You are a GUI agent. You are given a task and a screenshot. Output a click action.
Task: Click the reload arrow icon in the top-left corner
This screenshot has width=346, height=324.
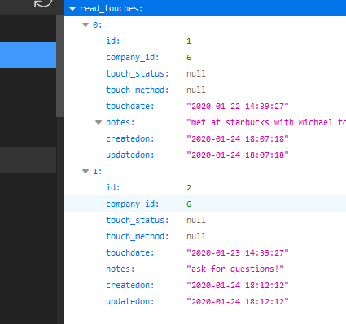tap(43, 2)
